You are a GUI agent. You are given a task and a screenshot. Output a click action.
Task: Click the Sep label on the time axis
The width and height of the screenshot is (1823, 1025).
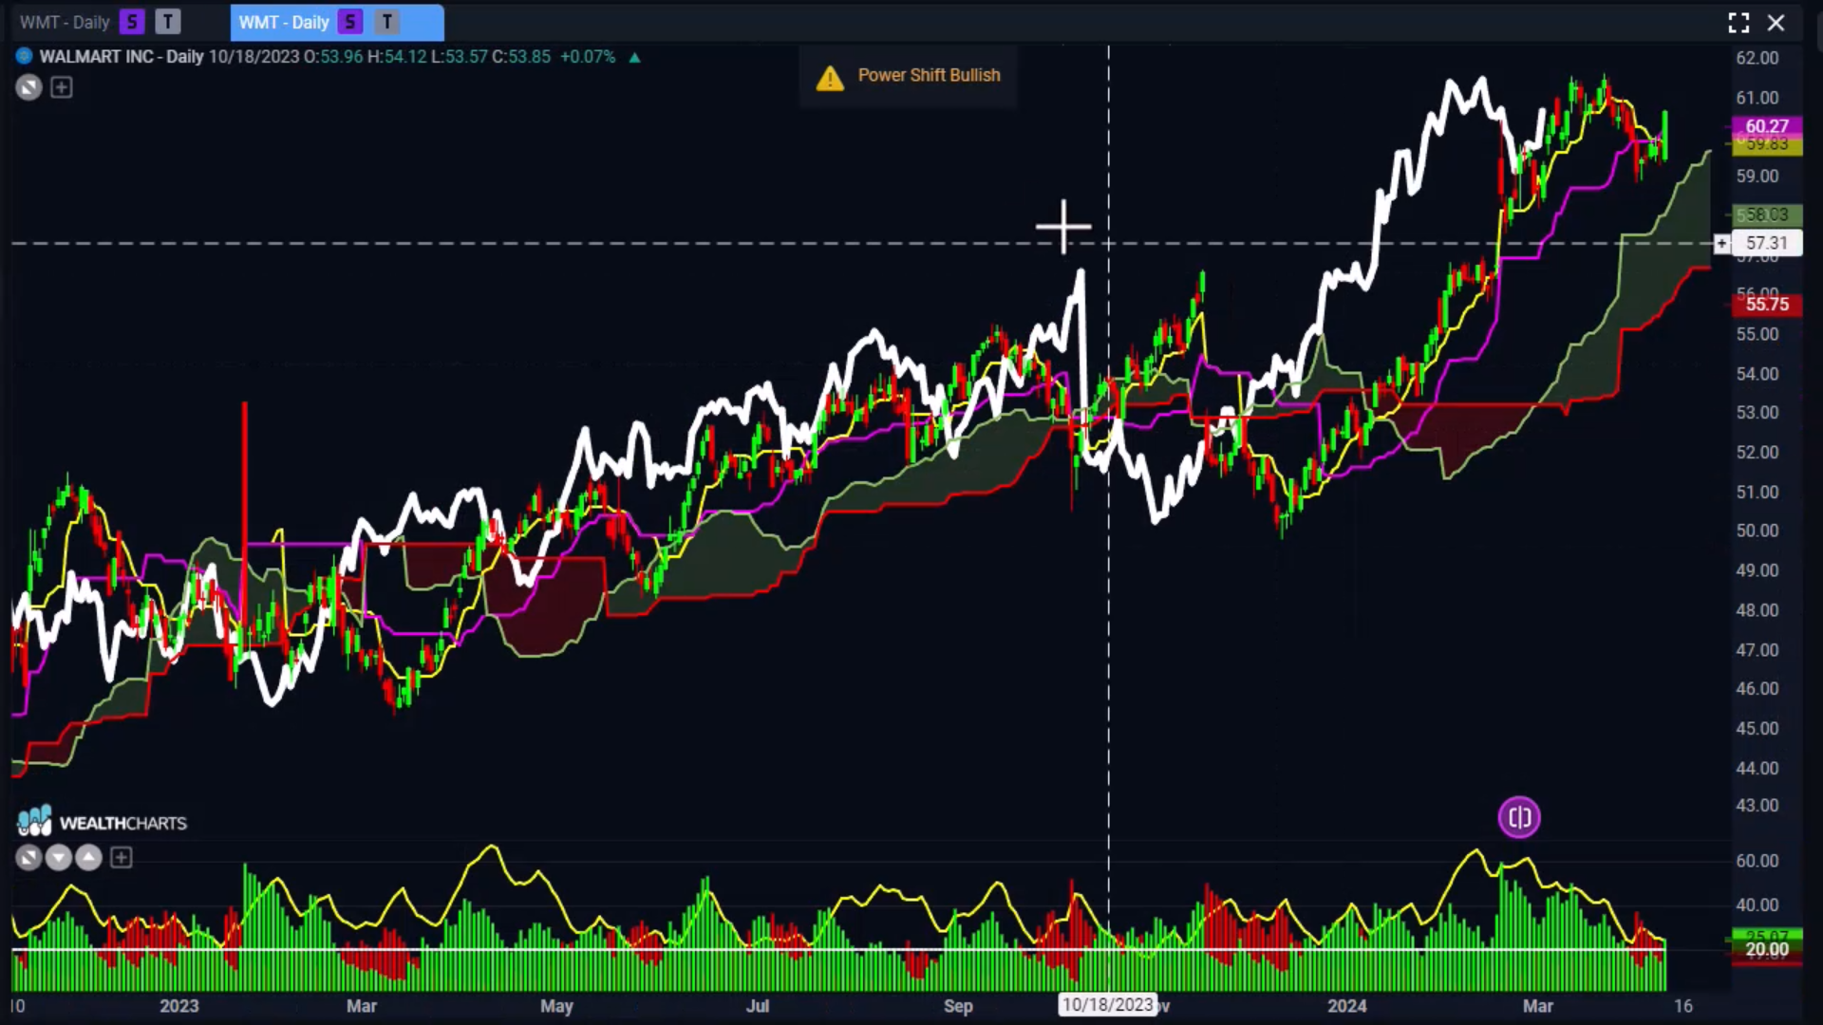pyautogui.click(x=958, y=1006)
